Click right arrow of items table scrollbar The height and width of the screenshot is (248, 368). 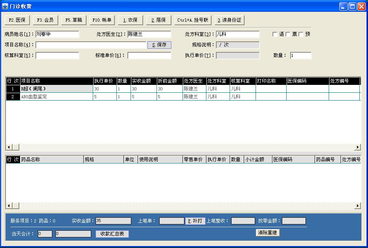coord(357,147)
